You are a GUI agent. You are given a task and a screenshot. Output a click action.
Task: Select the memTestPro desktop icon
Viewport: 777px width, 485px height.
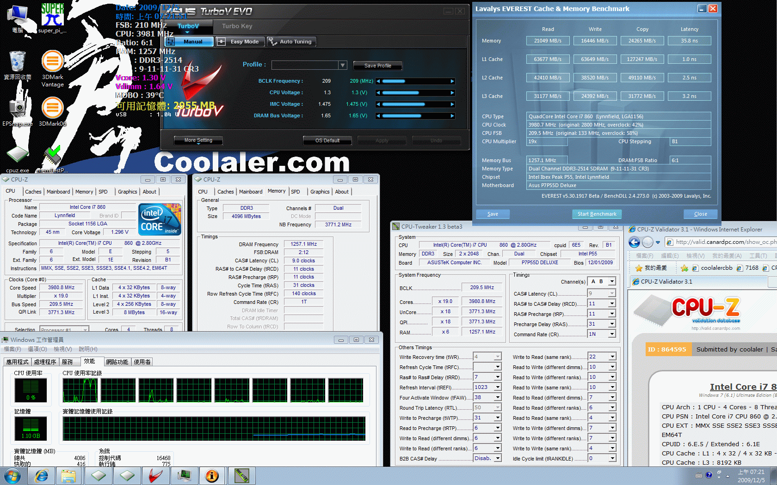click(x=52, y=158)
